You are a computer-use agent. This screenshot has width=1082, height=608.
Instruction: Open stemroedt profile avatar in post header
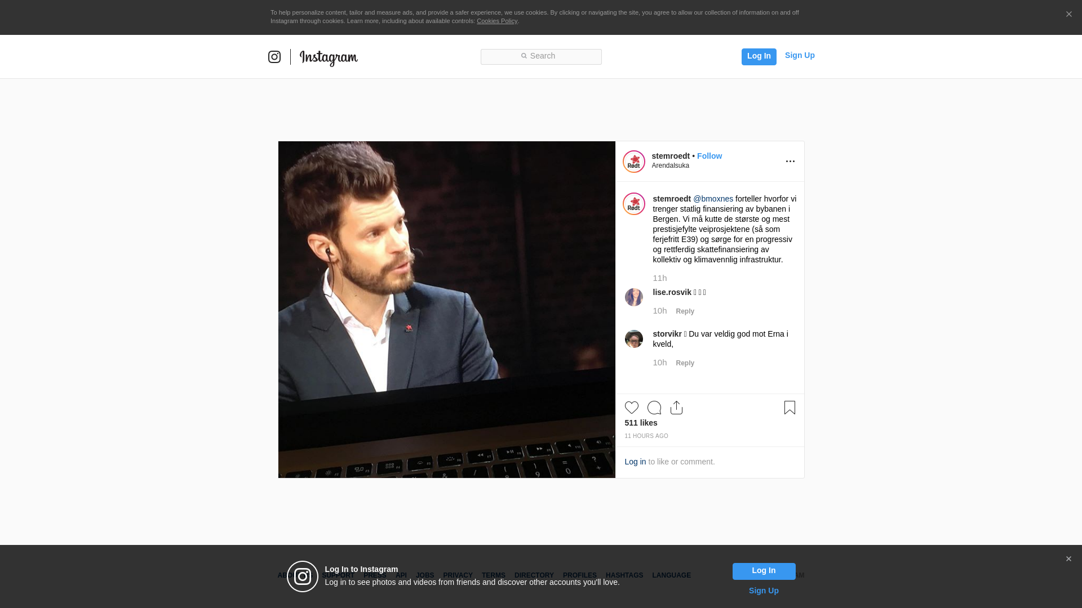tap(634, 162)
